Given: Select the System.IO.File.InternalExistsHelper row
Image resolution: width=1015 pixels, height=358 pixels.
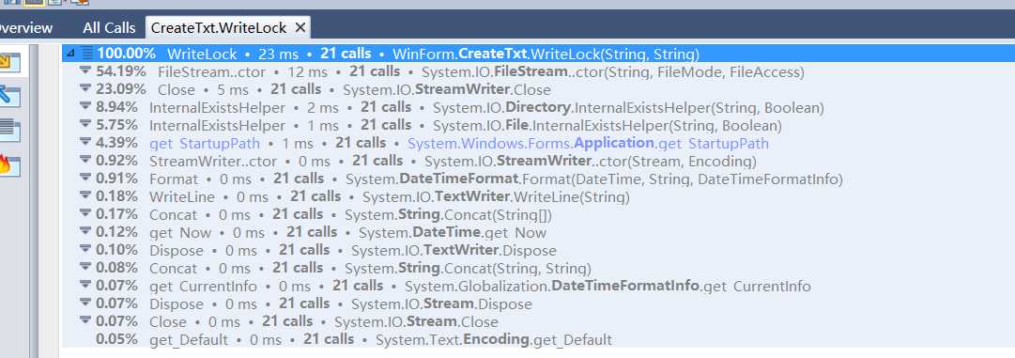Looking at the screenshot, I should [x=538, y=125].
